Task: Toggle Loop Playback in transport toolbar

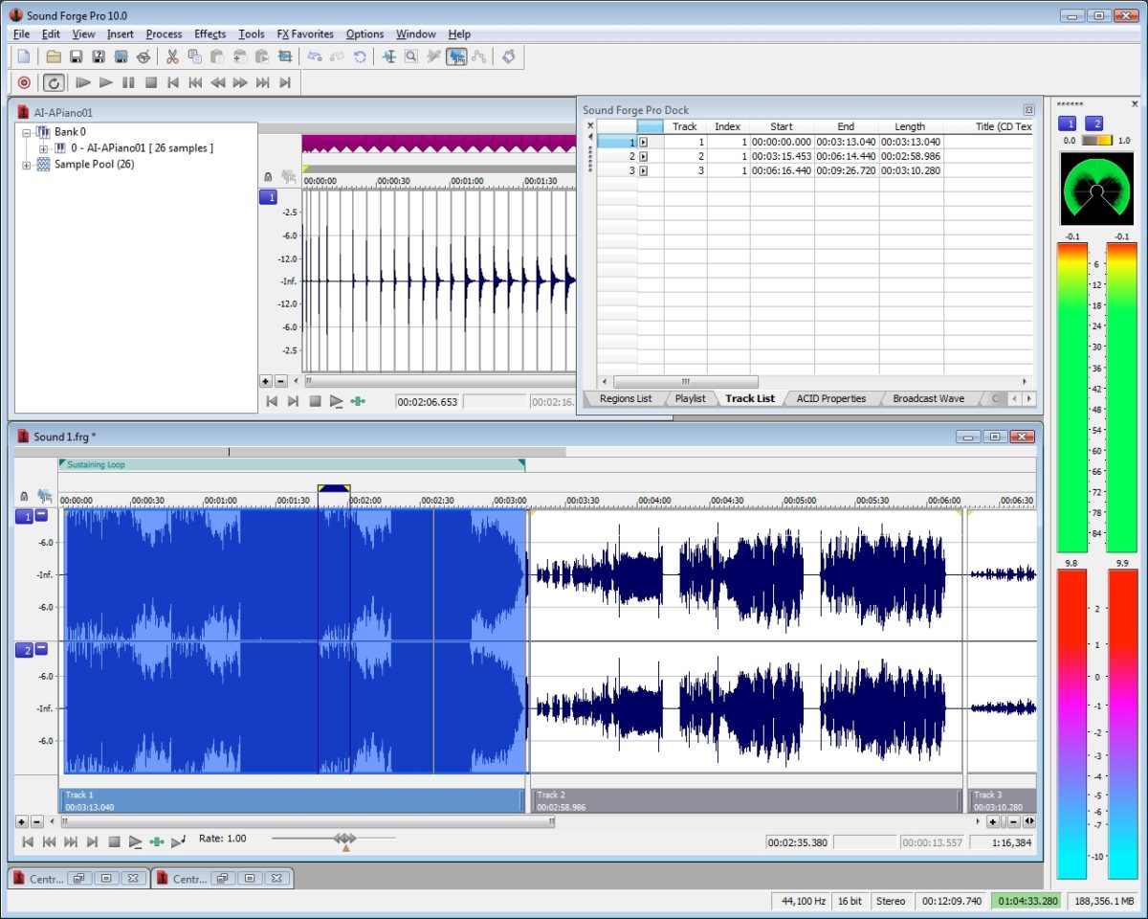Action: tap(54, 83)
